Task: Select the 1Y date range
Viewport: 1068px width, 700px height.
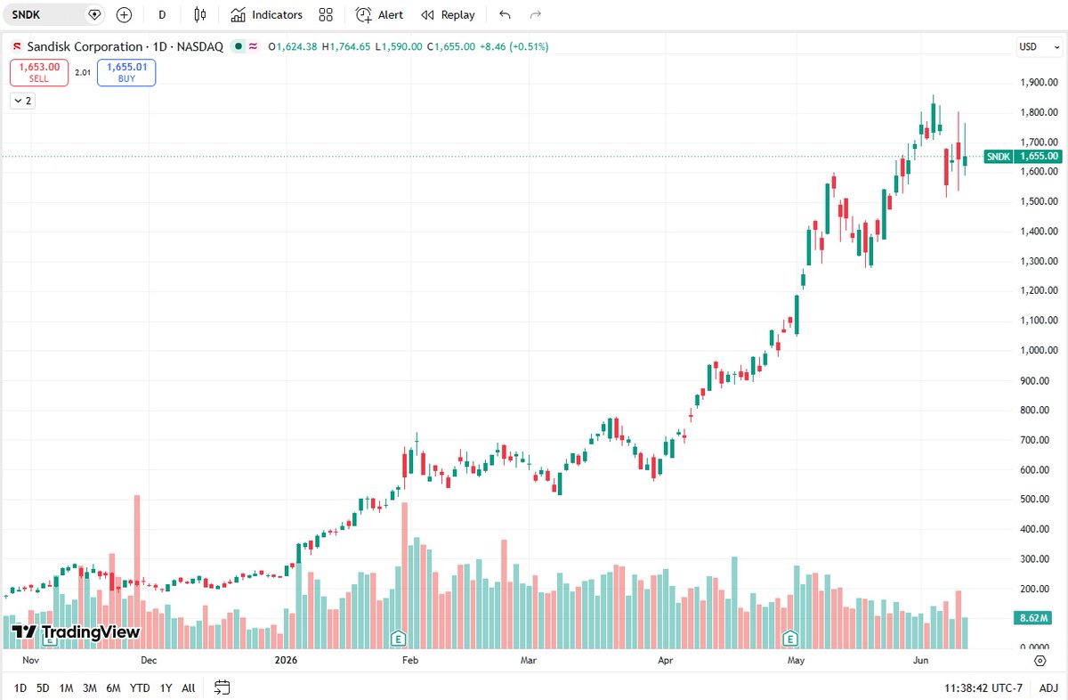Action: tap(166, 688)
